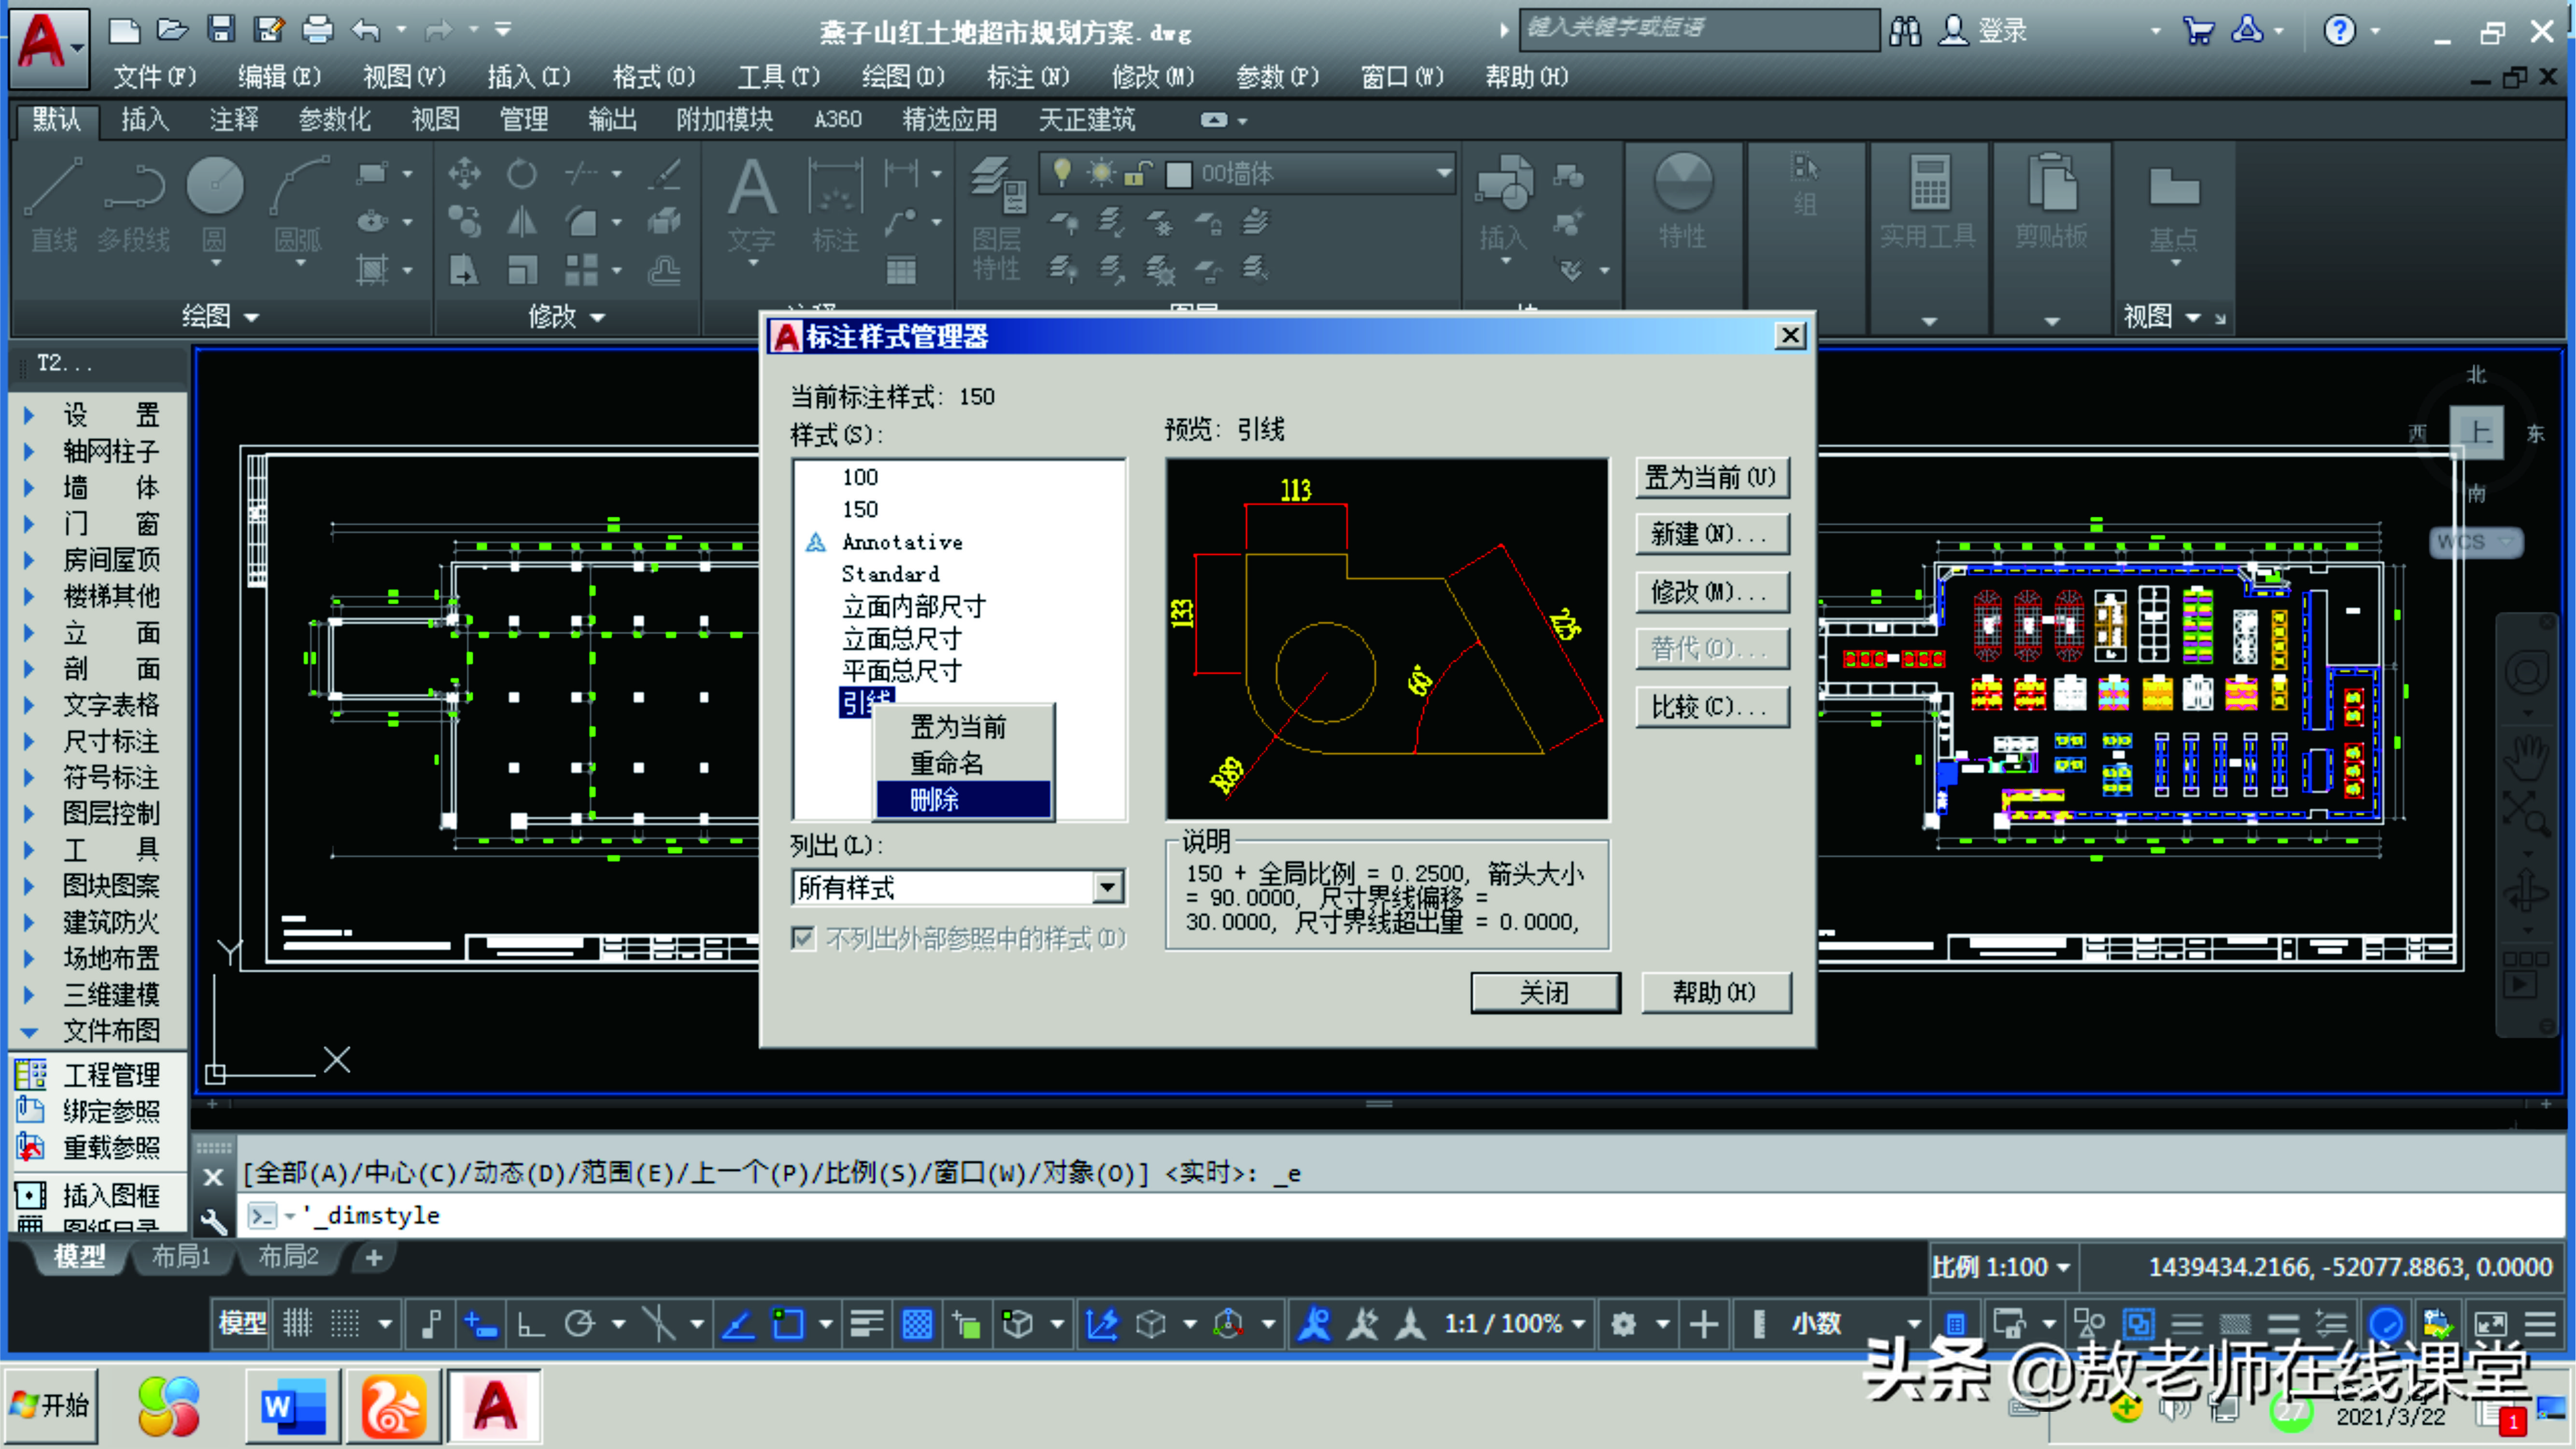Click the 插入图框 icon in sidebar

(31, 1194)
